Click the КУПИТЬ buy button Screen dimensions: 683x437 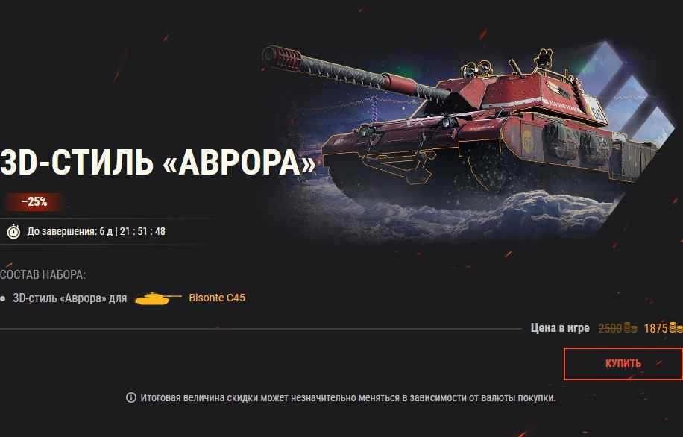click(623, 364)
